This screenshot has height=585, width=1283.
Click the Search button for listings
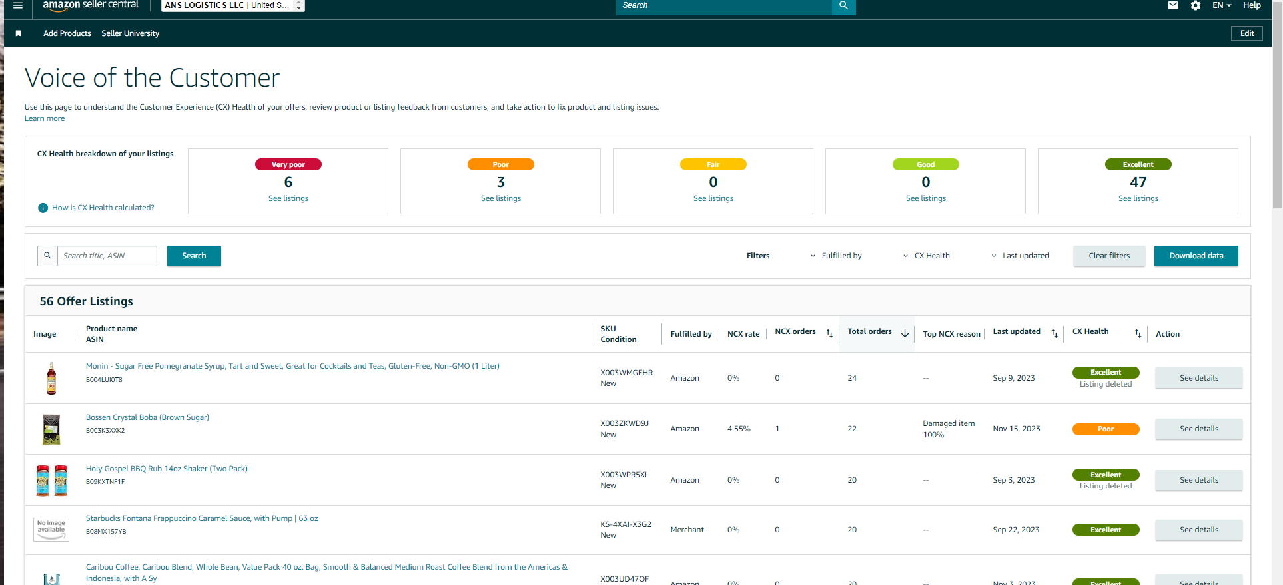click(x=194, y=256)
